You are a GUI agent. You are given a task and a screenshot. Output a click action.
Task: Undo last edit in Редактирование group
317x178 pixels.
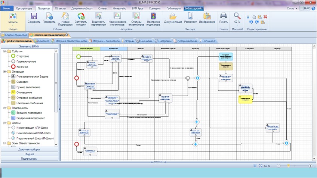click(x=251, y=22)
